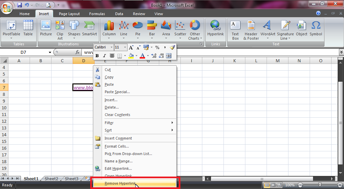The image size is (344, 189).
Task: Insert a Symbol
Action: point(316,28)
